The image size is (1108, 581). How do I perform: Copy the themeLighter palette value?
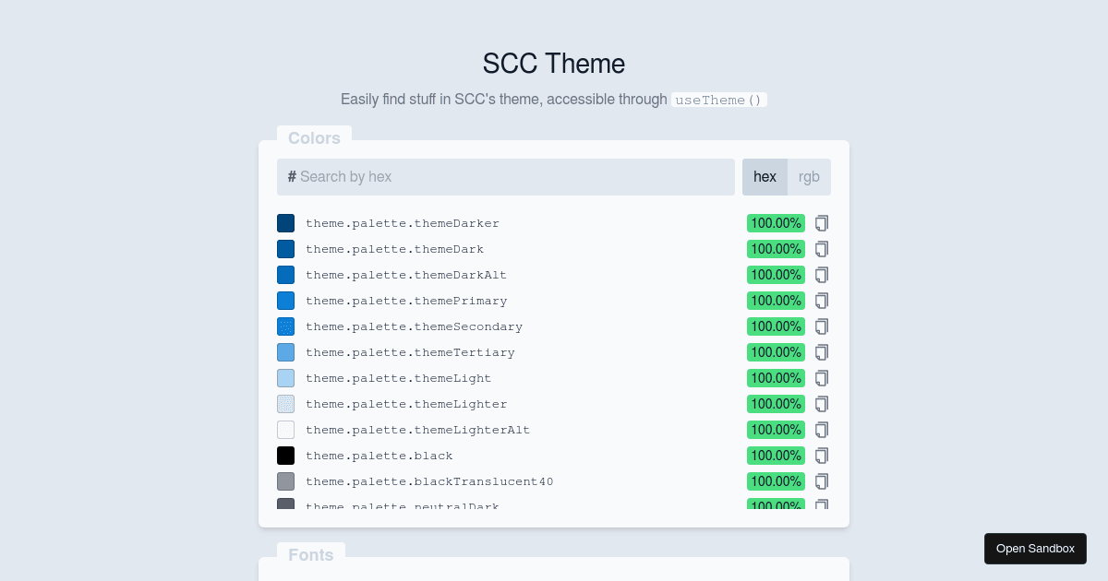[822, 404]
